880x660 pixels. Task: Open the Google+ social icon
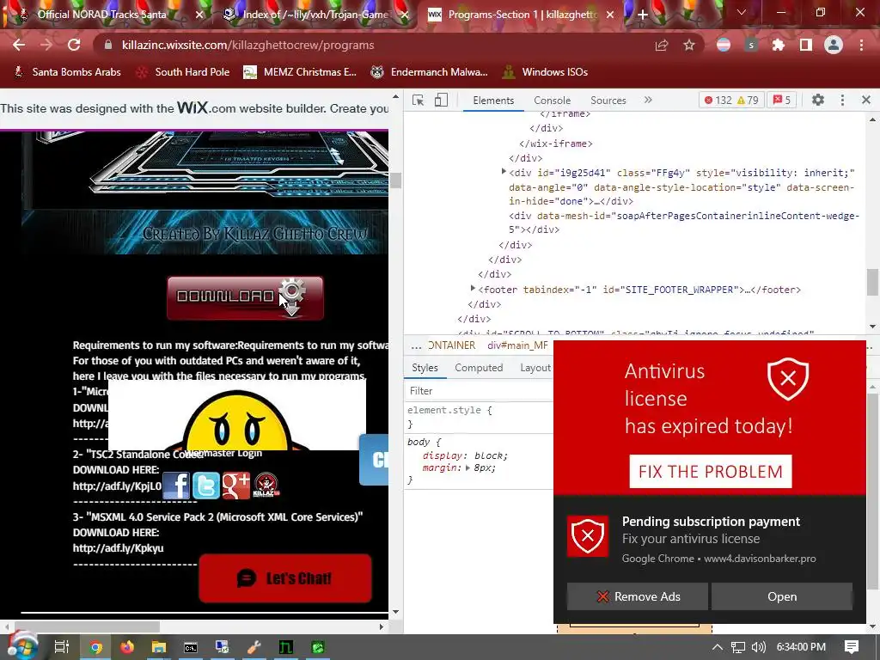pyautogui.click(x=235, y=486)
